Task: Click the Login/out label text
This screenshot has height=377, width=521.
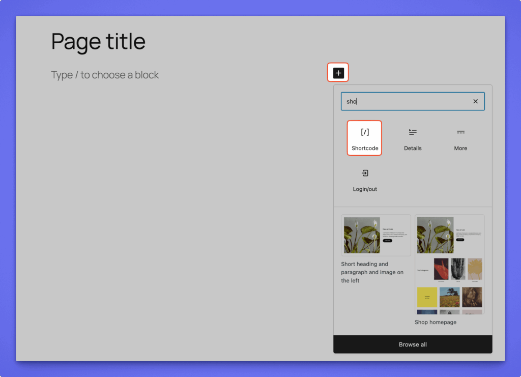Action: pyautogui.click(x=365, y=189)
